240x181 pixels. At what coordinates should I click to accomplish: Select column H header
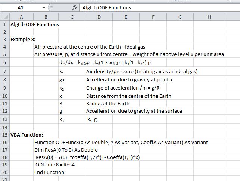(x=208, y=17)
